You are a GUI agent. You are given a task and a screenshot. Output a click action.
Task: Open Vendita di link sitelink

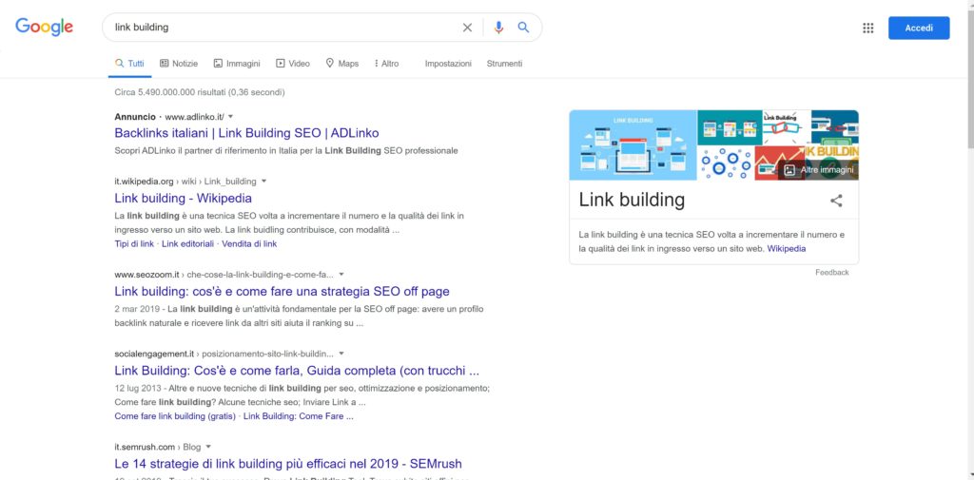[x=249, y=244]
